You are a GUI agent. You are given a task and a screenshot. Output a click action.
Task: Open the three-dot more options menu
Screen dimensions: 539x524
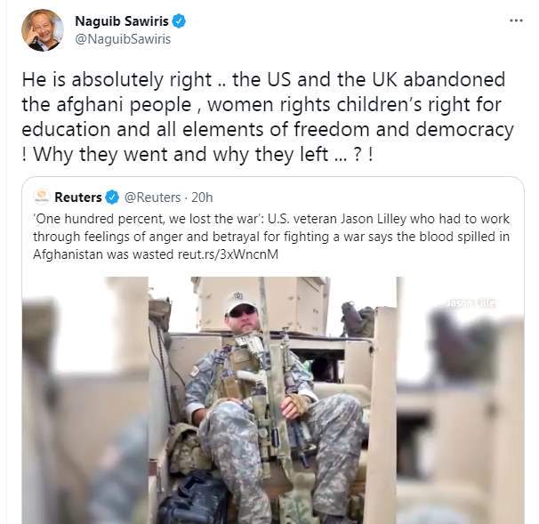pos(516,20)
